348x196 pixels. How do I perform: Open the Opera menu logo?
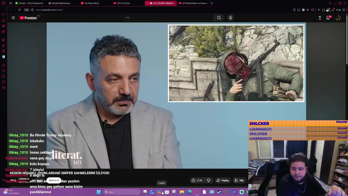tap(4, 3)
